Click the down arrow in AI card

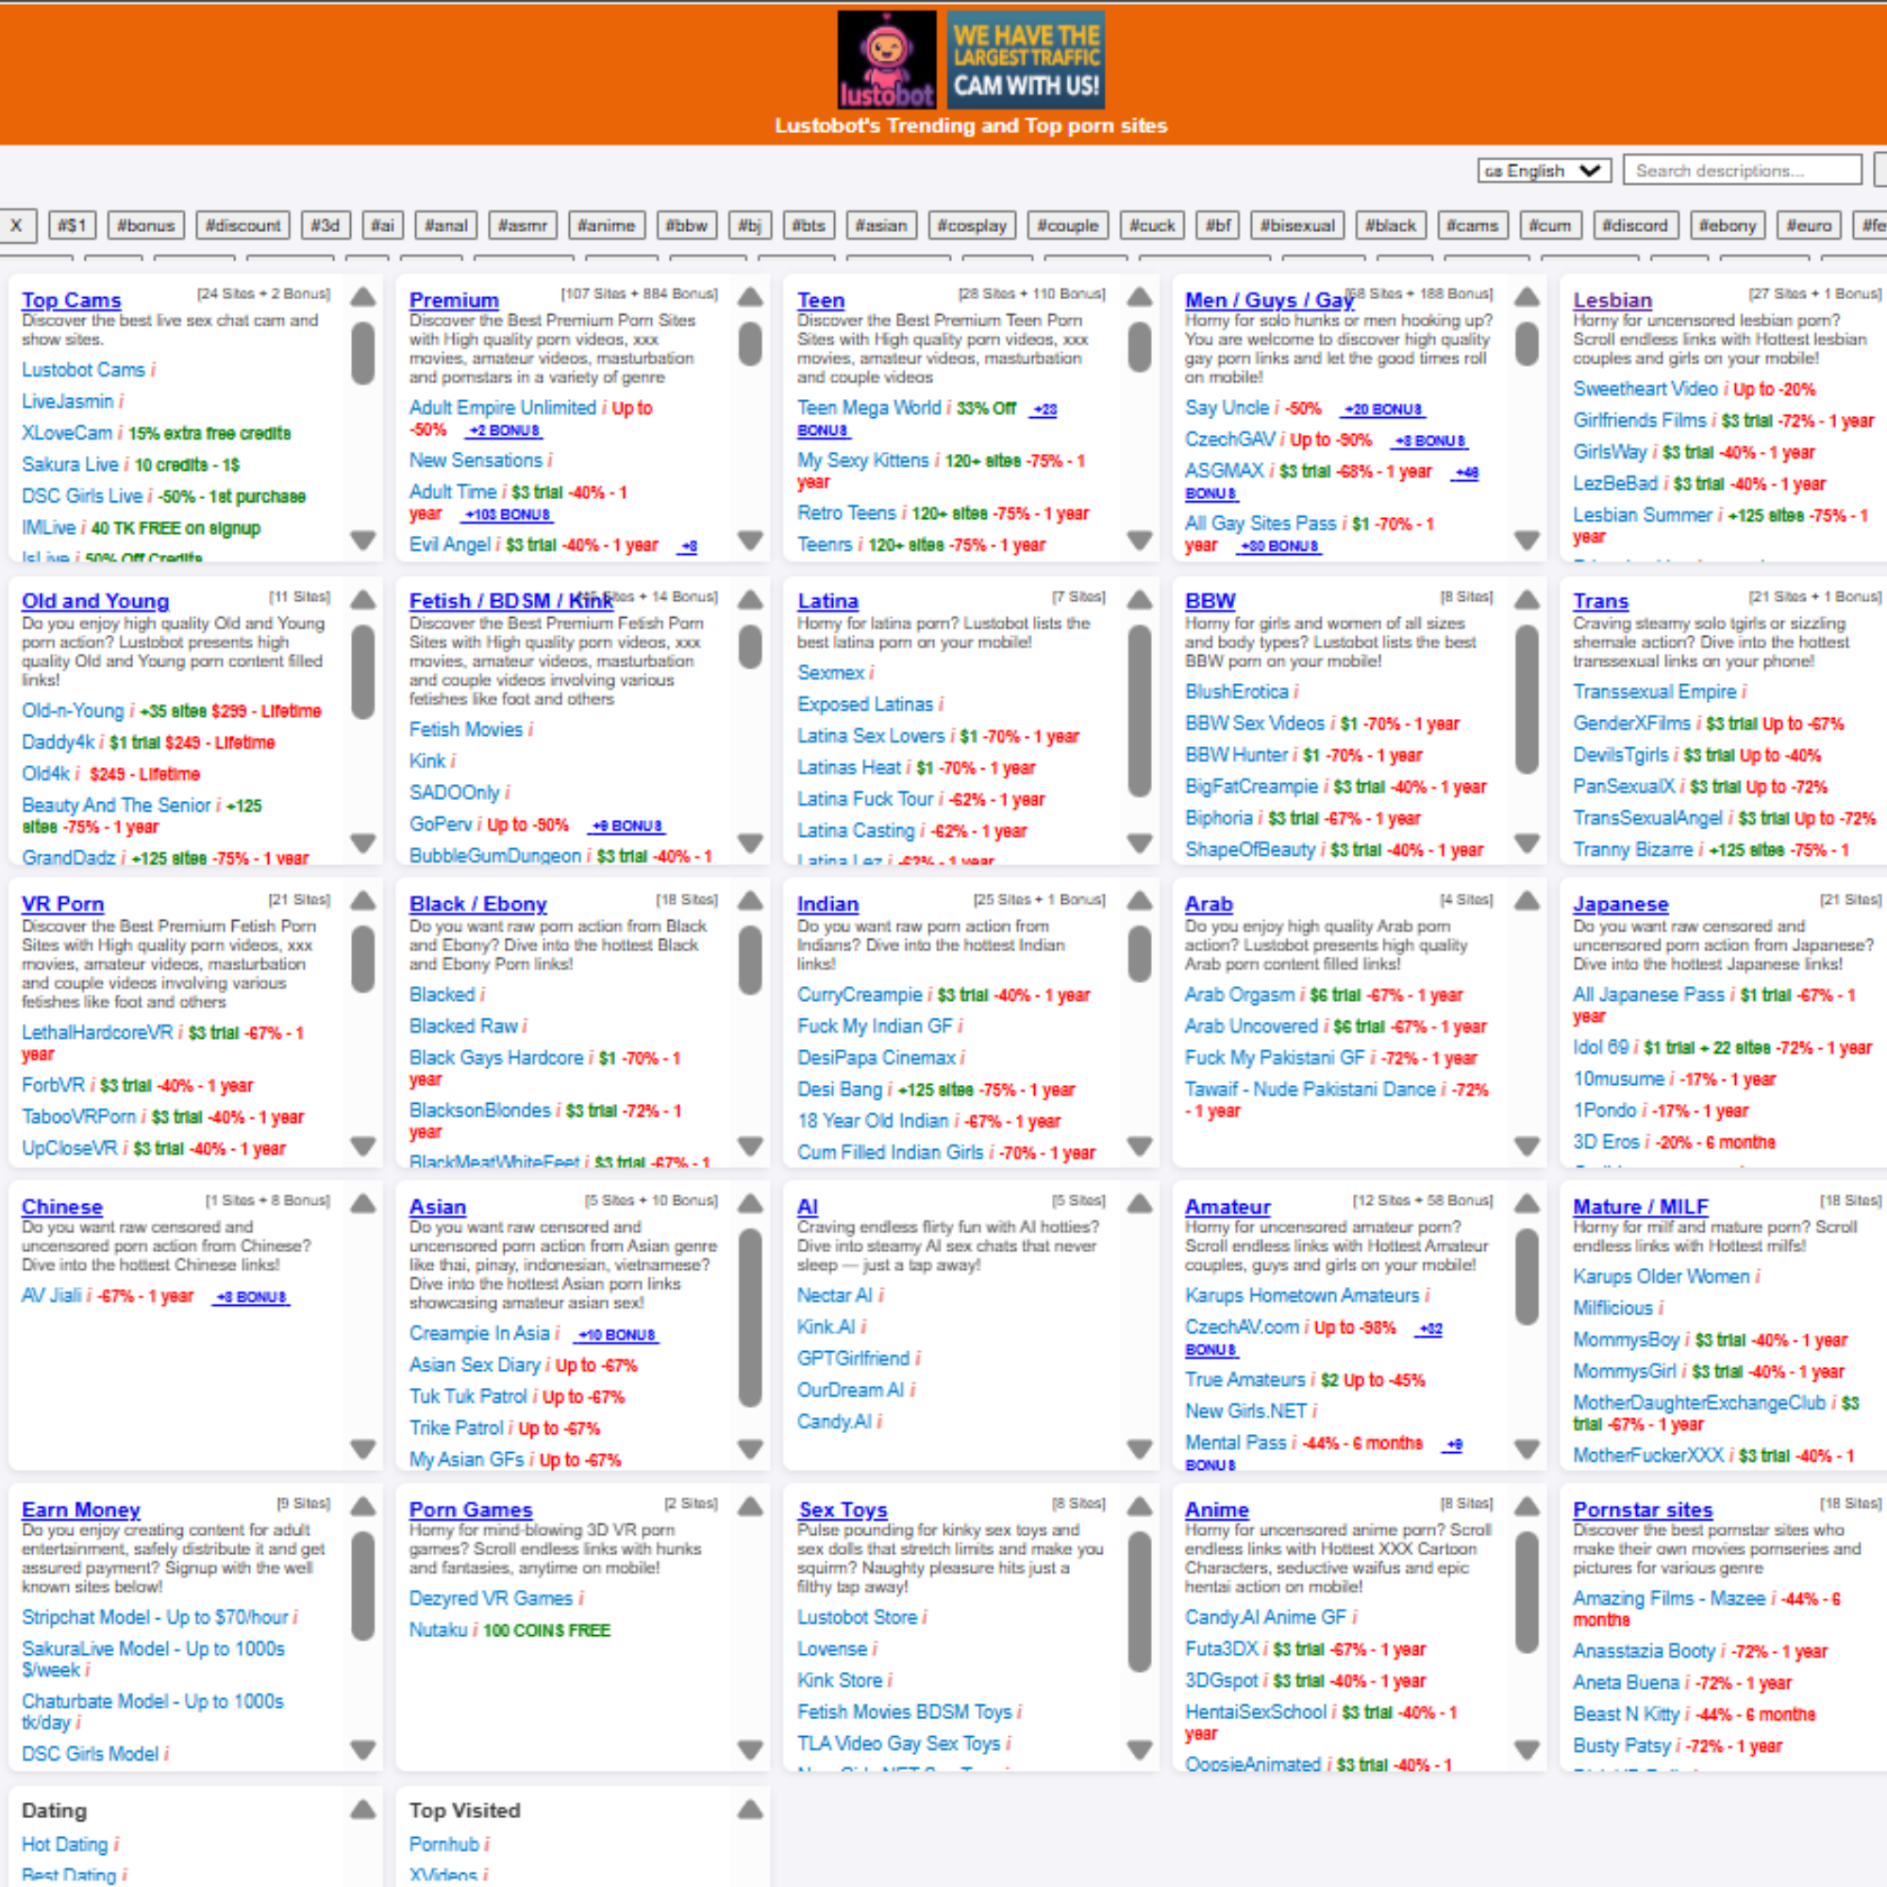1140,1448
